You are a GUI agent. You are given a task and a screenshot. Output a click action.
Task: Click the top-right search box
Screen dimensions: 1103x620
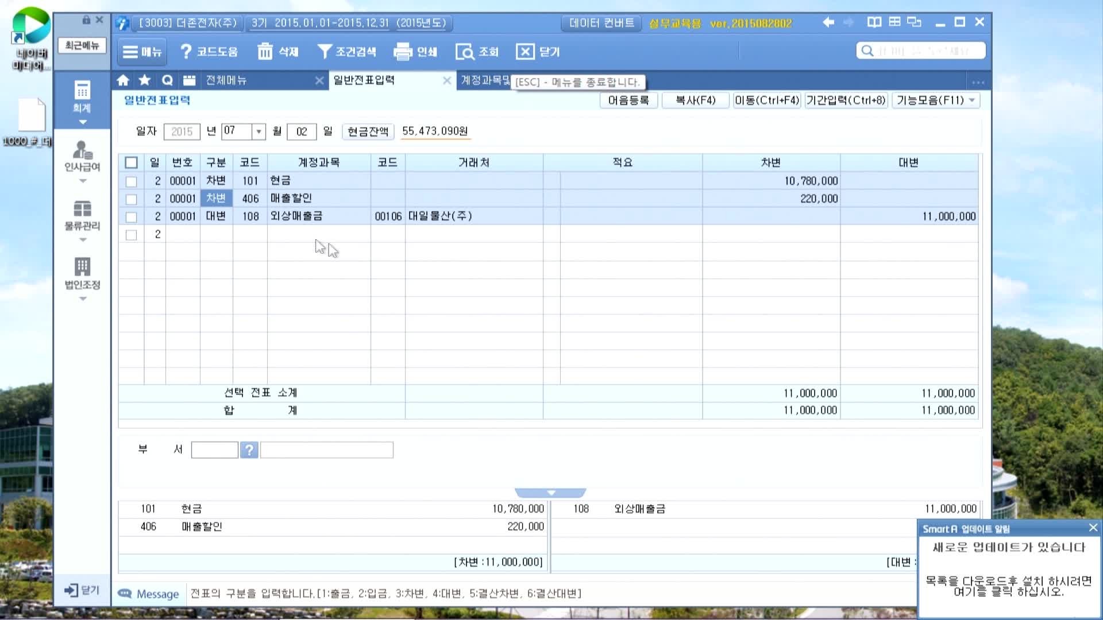pos(921,51)
